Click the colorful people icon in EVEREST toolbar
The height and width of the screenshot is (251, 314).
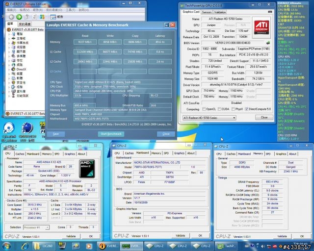click(42, 17)
